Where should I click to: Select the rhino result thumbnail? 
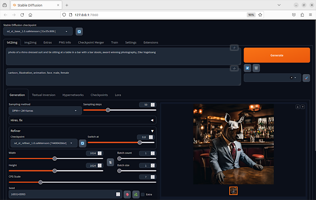pyautogui.click(x=233, y=191)
